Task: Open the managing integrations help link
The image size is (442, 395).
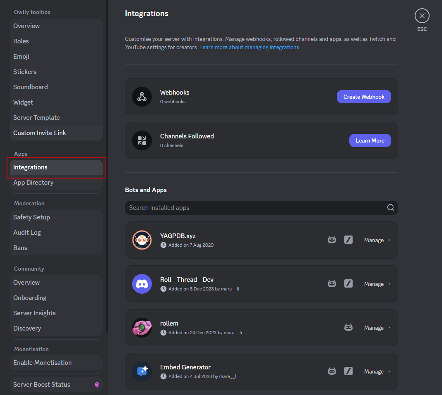Action: (250, 48)
